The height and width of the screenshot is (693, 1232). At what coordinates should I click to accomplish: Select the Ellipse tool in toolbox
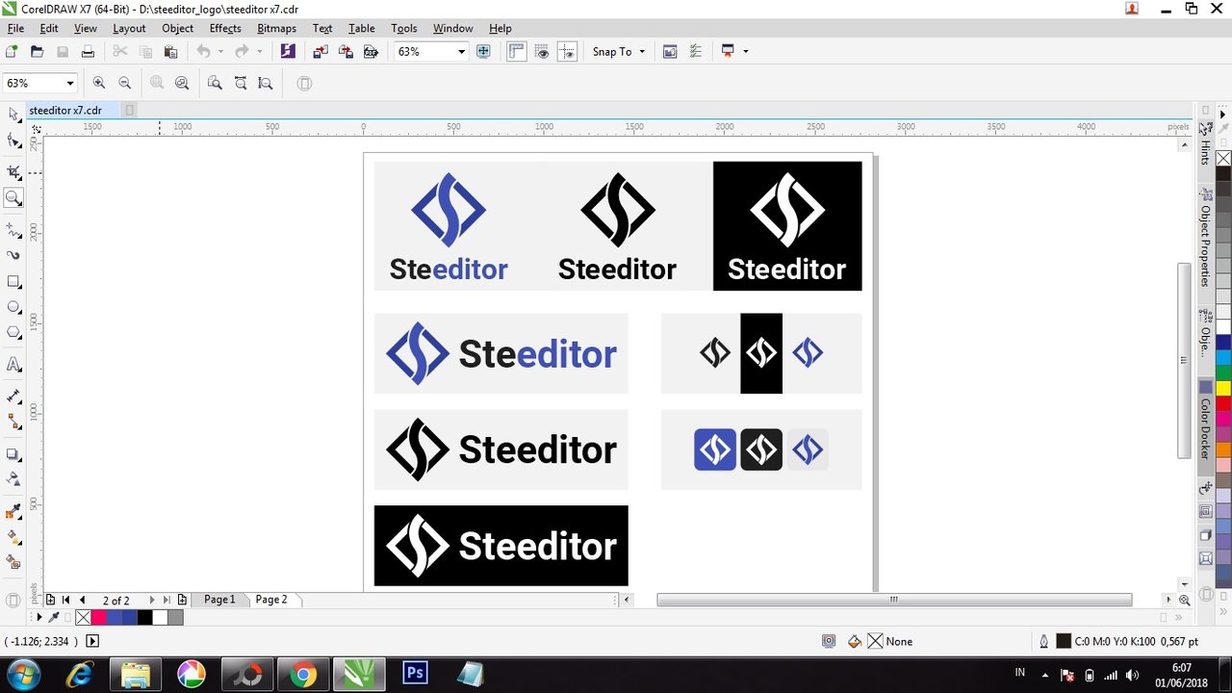pos(13,307)
